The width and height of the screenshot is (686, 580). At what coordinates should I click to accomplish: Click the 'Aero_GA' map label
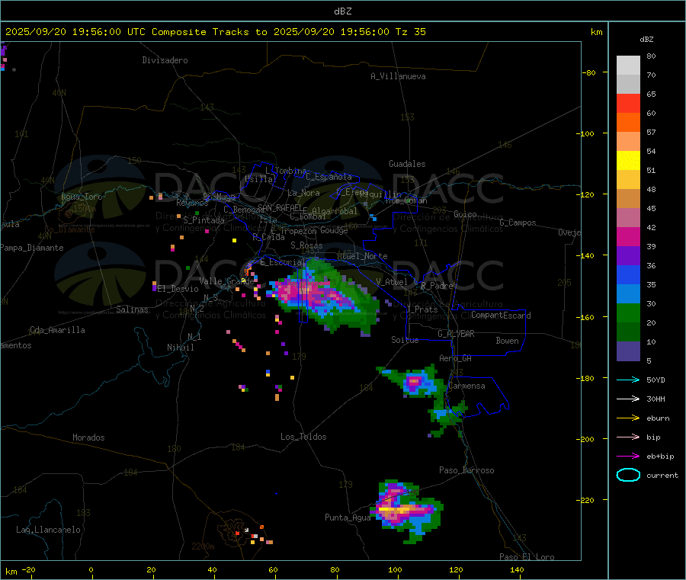coord(456,358)
